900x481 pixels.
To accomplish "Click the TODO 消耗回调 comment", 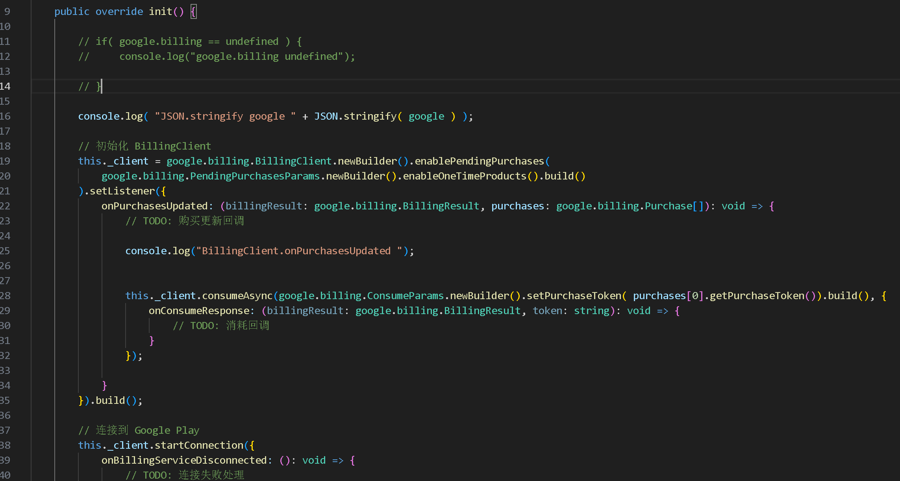I will point(220,326).
